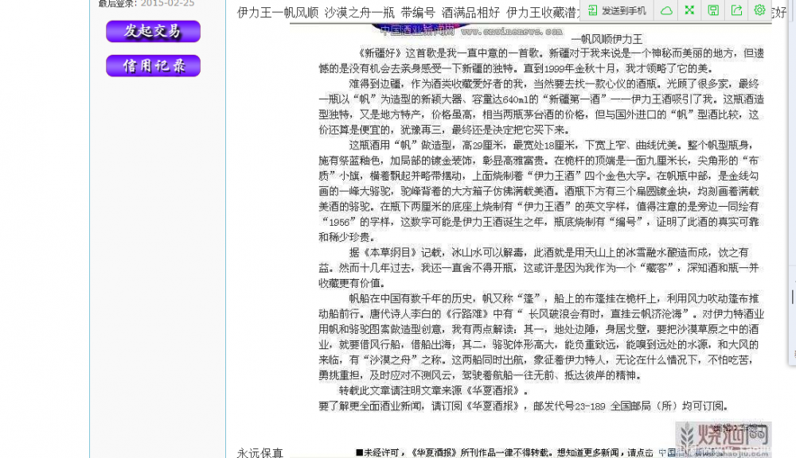Click the text 转载此文章请注明文章来源《华夏酒报》
Screen dimensions: 796x458
[433, 390]
